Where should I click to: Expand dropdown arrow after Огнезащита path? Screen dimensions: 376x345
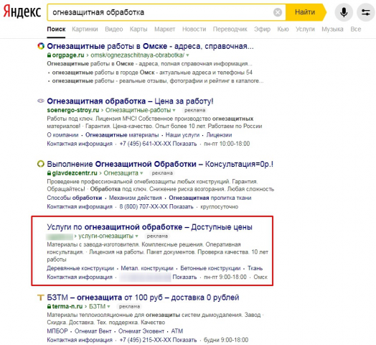coord(141,173)
